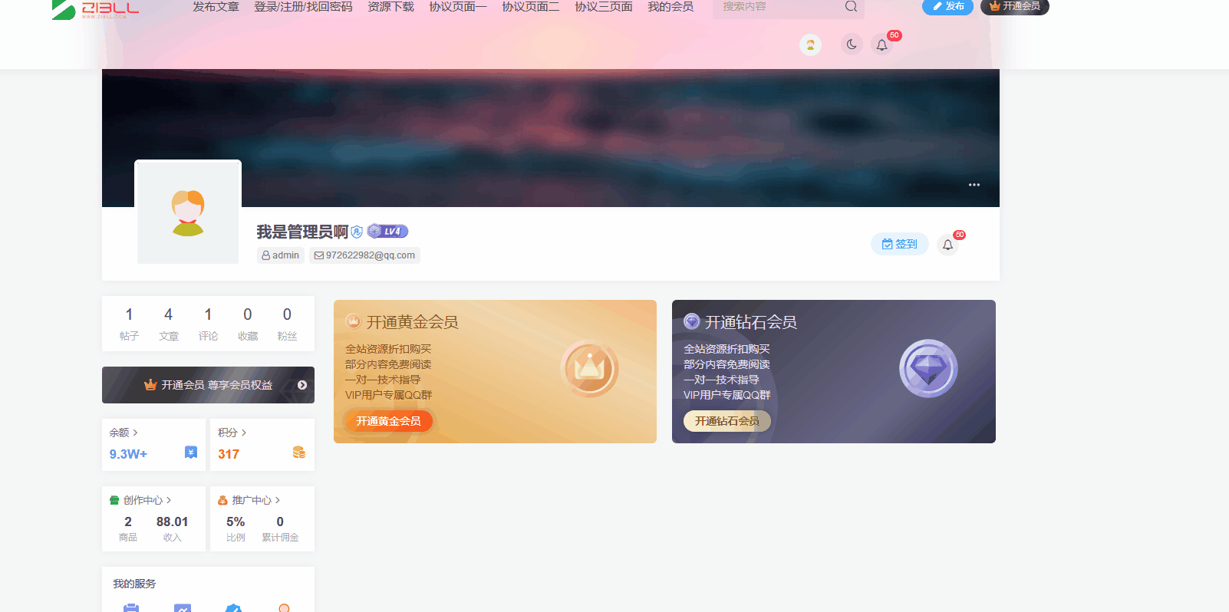The height and width of the screenshot is (612, 1229).
Task: Click the blue 发布 button
Action: tap(947, 6)
